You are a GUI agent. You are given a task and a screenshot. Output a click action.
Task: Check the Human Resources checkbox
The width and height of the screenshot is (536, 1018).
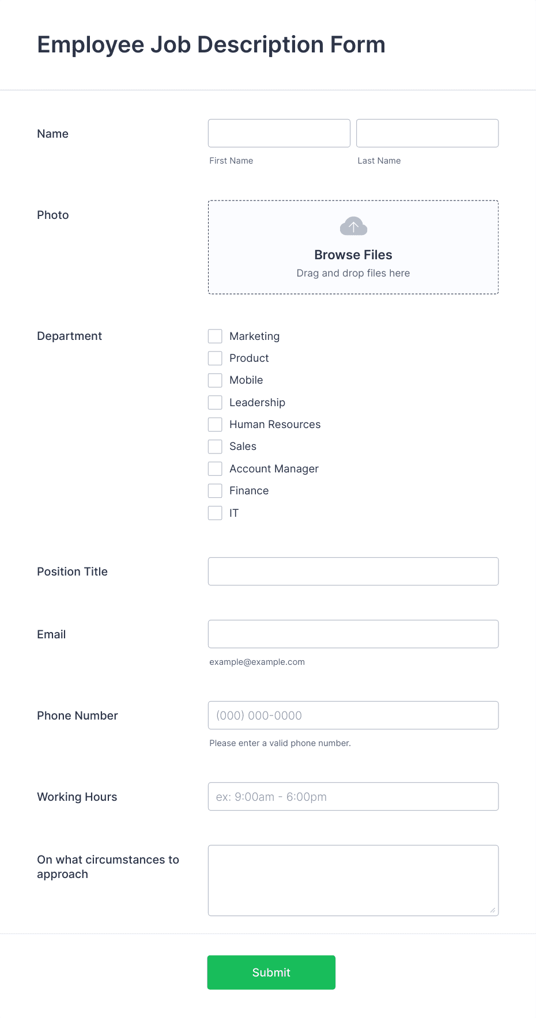coord(215,424)
